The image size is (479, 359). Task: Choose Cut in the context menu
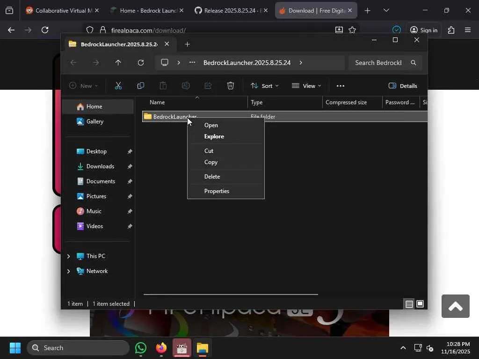(226, 151)
